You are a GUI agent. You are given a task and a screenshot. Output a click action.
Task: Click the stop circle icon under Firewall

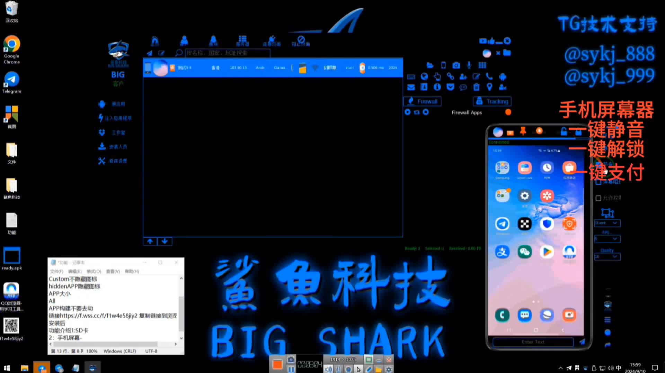(x=426, y=112)
